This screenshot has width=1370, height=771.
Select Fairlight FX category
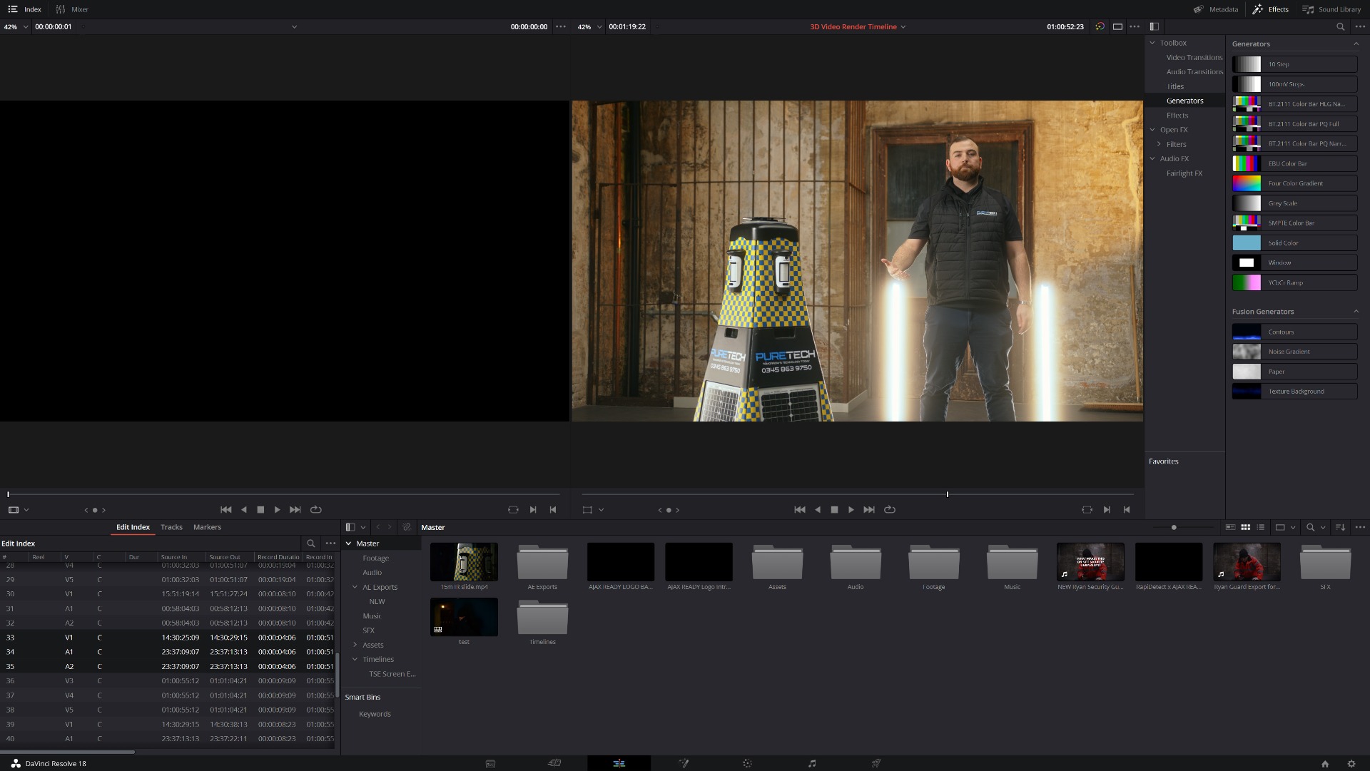1184,173
